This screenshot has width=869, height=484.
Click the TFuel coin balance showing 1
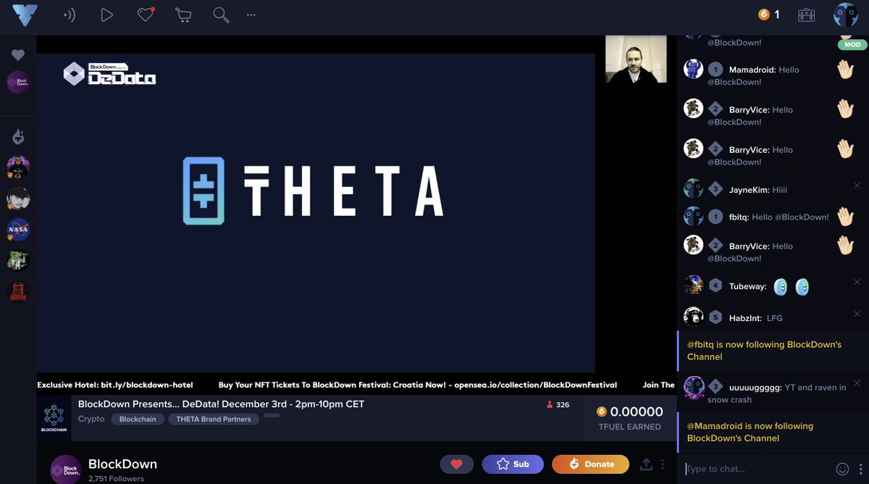(x=769, y=14)
